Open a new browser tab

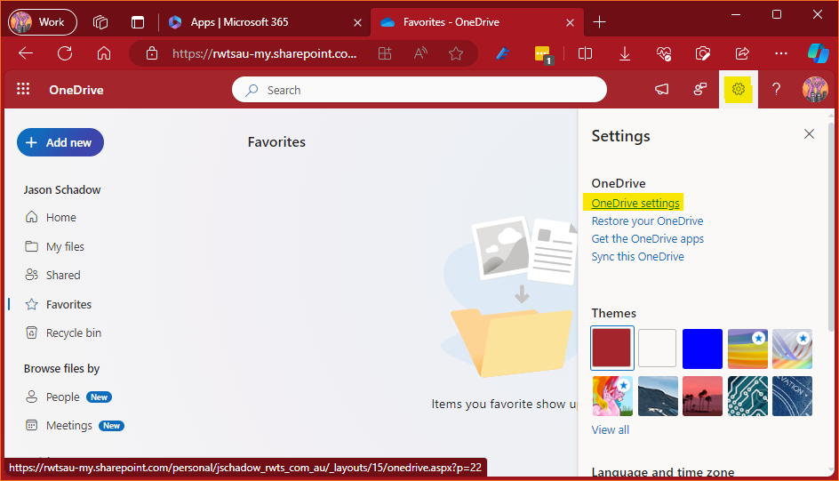click(x=599, y=22)
